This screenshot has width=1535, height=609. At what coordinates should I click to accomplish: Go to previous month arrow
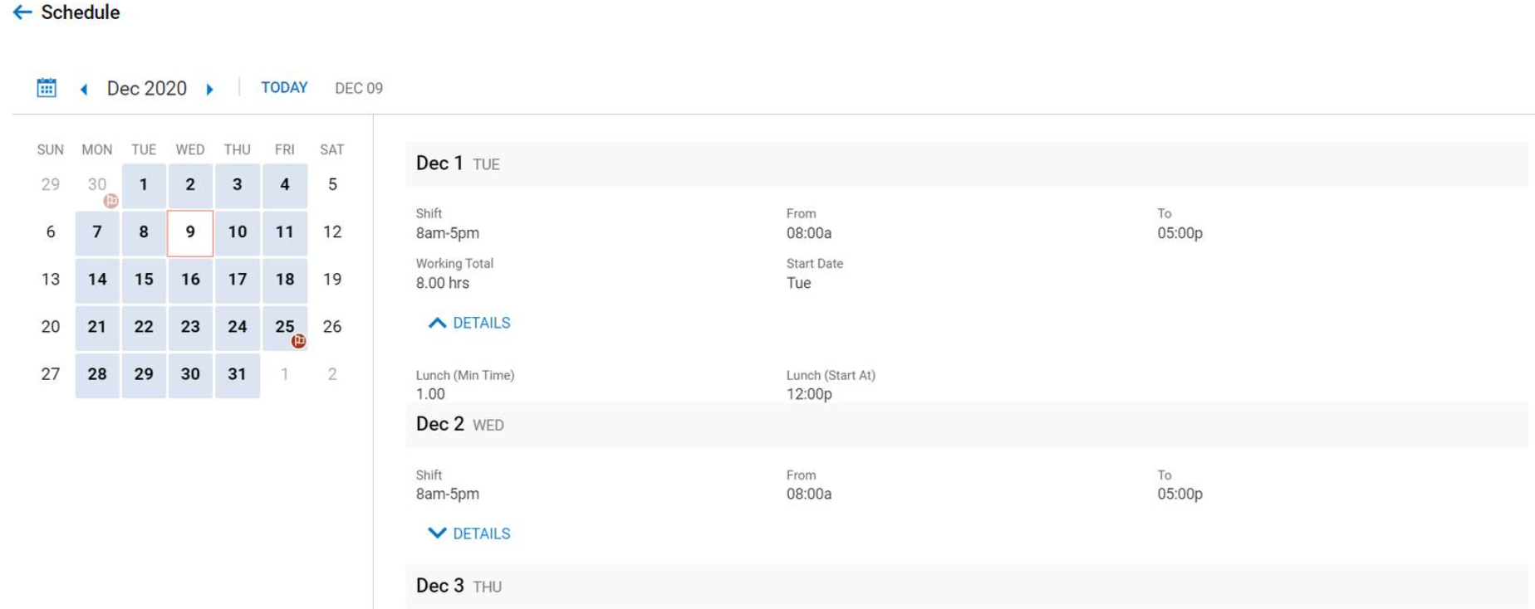[x=84, y=89]
